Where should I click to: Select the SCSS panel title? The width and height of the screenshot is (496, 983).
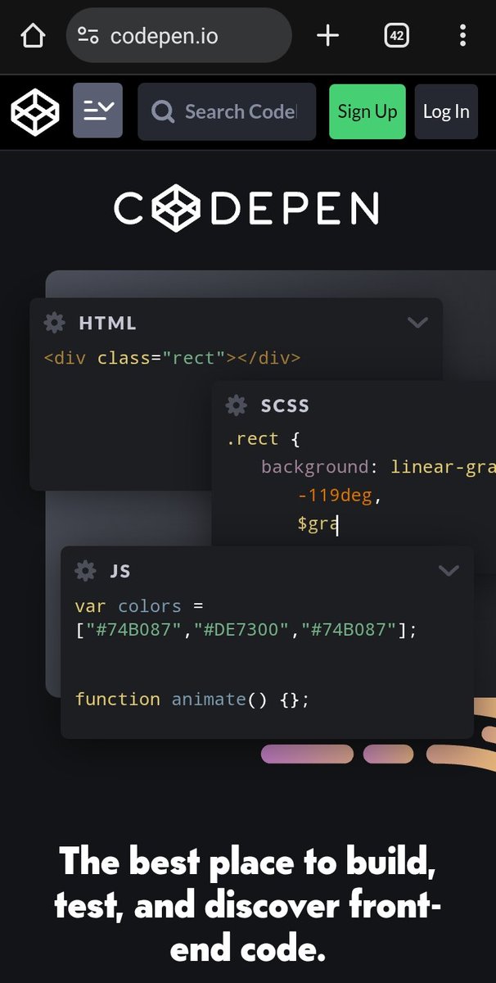point(285,405)
